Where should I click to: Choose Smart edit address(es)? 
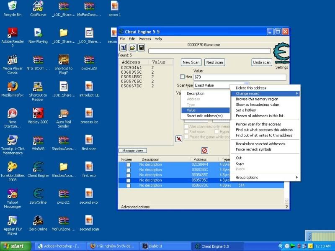pyautogui.click(x=206, y=116)
